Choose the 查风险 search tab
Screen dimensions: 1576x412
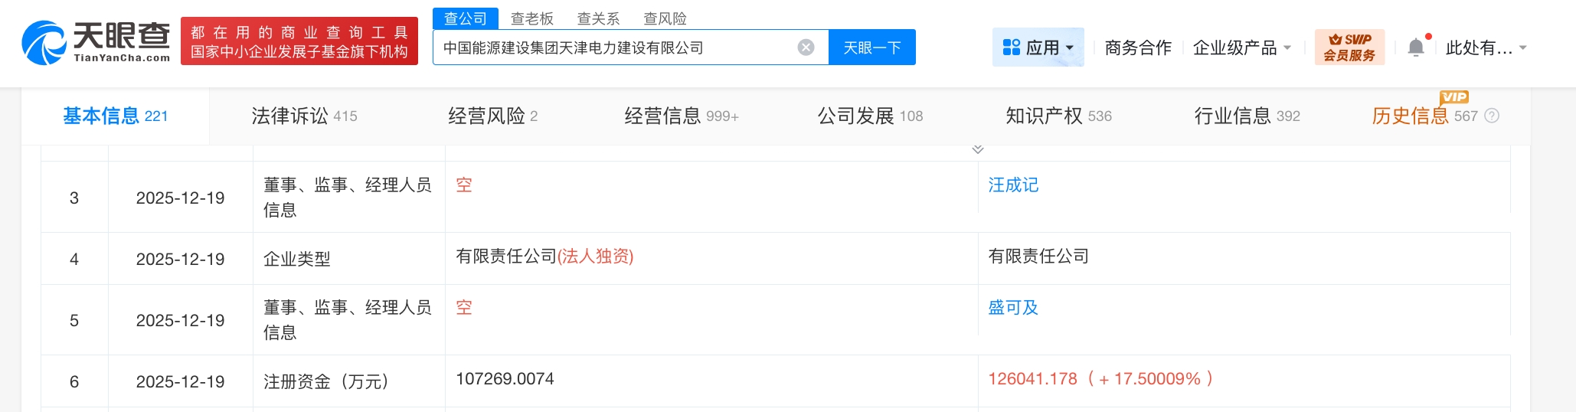pyautogui.click(x=665, y=18)
